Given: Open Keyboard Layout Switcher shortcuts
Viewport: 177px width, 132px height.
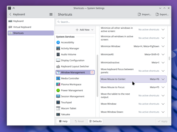Looking at the screenshot, I should click(75, 67).
